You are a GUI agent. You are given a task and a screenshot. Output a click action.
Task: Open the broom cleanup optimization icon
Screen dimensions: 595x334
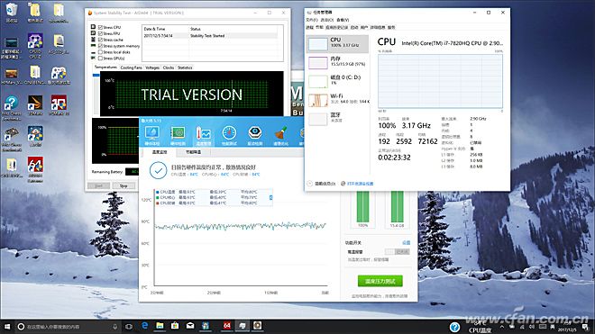[280, 136]
